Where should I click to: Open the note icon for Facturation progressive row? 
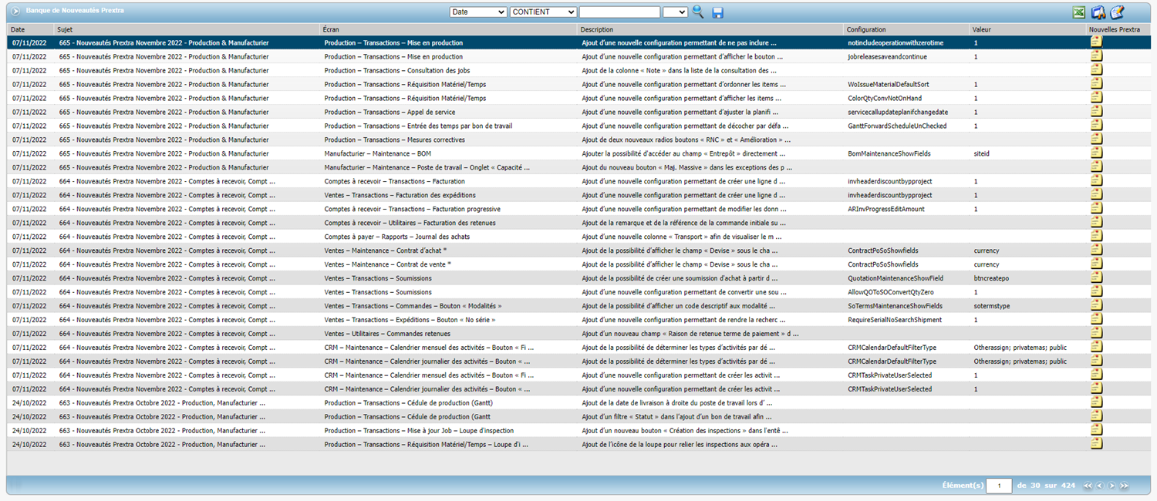pyautogui.click(x=1096, y=209)
